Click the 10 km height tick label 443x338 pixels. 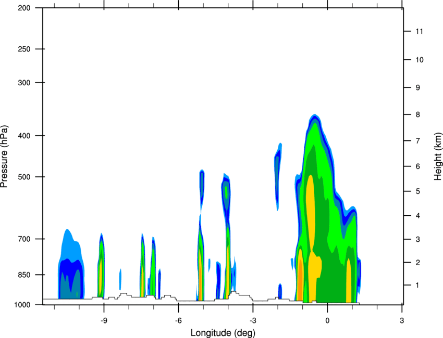coord(419,60)
